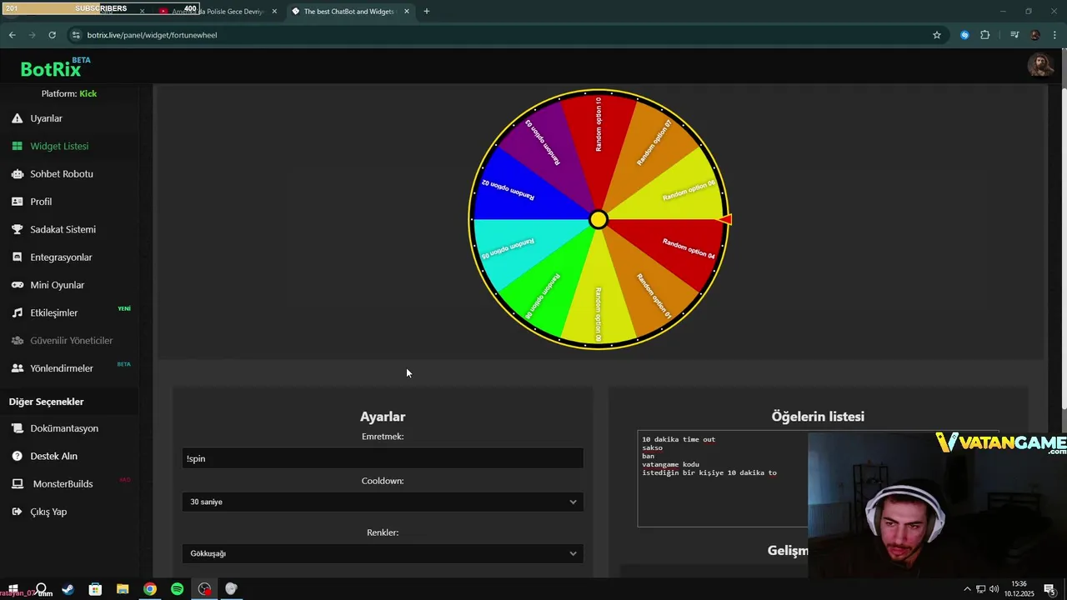Open Sohbet Robotu in the sidebar

(x=62, y=174)
